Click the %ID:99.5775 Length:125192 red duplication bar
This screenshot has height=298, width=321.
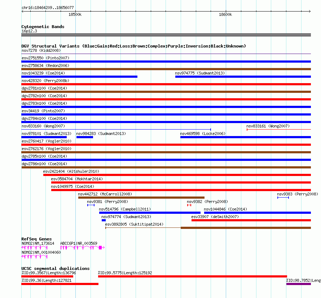coord(193,276)
